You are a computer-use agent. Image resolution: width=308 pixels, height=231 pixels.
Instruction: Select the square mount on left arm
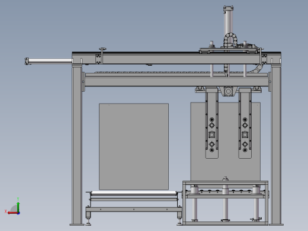pos(211,135)
